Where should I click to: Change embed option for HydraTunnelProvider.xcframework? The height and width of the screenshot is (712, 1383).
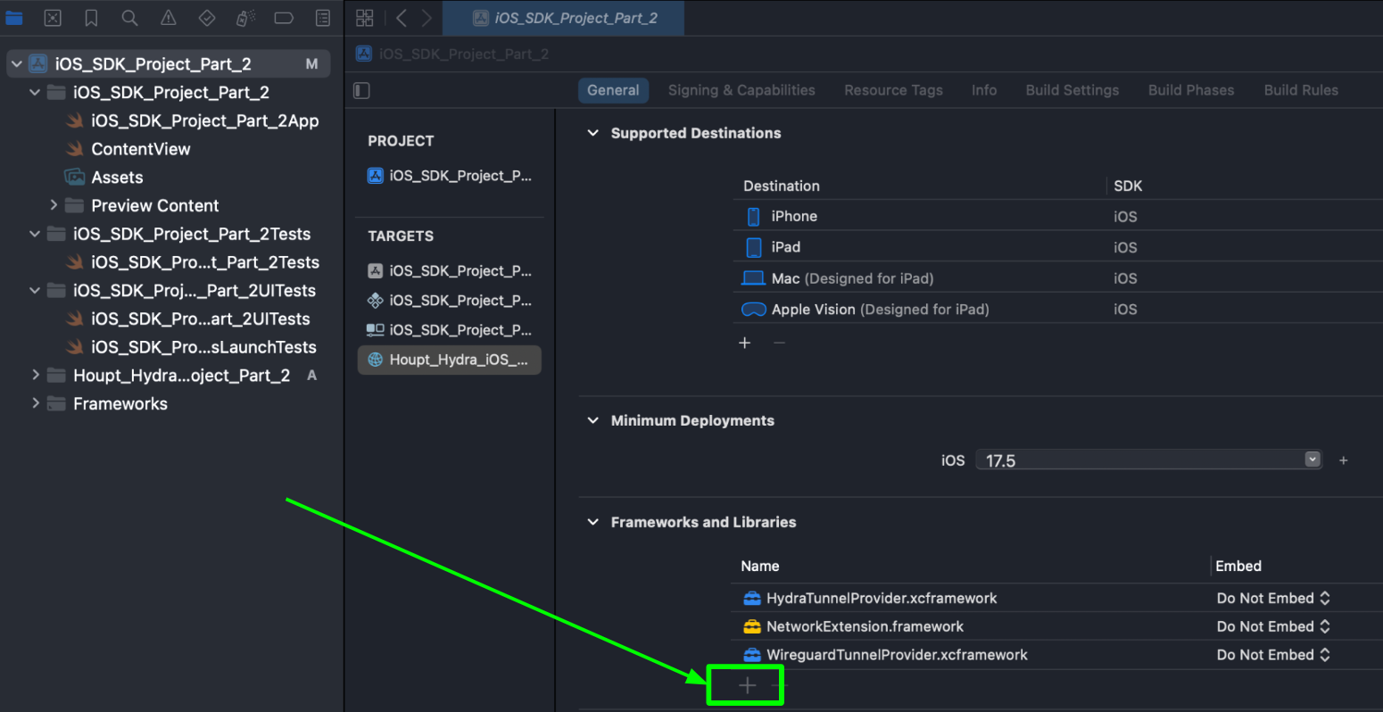(x=1273, y=598)
